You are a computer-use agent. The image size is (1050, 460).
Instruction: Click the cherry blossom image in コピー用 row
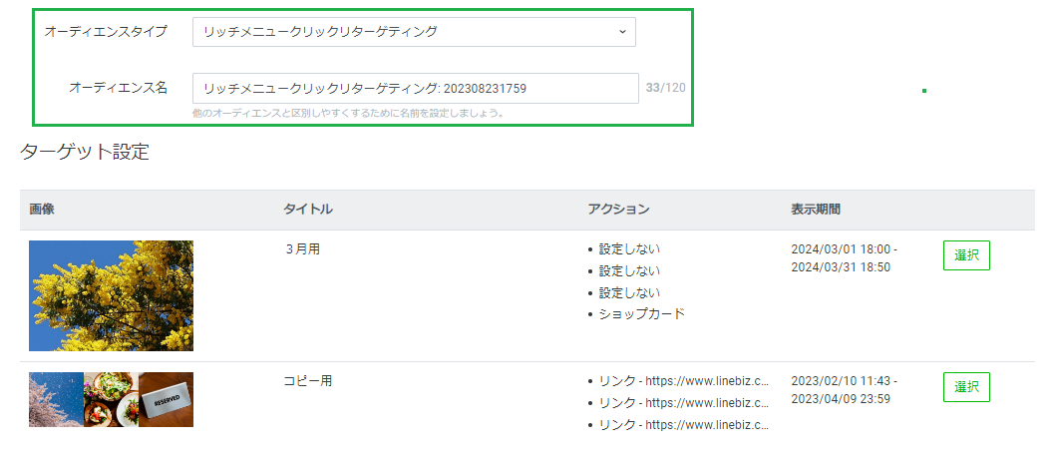(x=56, y=399)
